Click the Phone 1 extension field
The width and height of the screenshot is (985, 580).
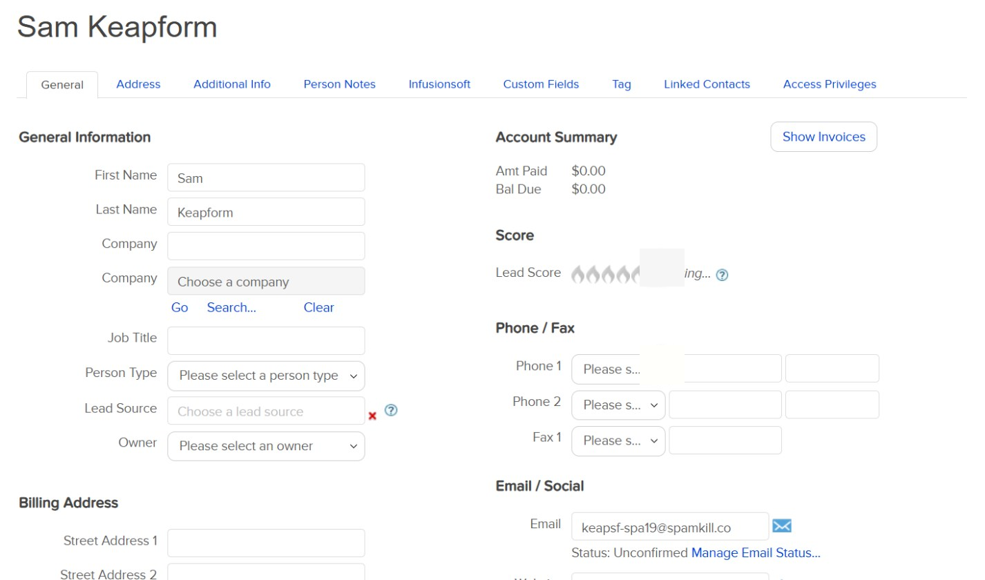point(832,369)
